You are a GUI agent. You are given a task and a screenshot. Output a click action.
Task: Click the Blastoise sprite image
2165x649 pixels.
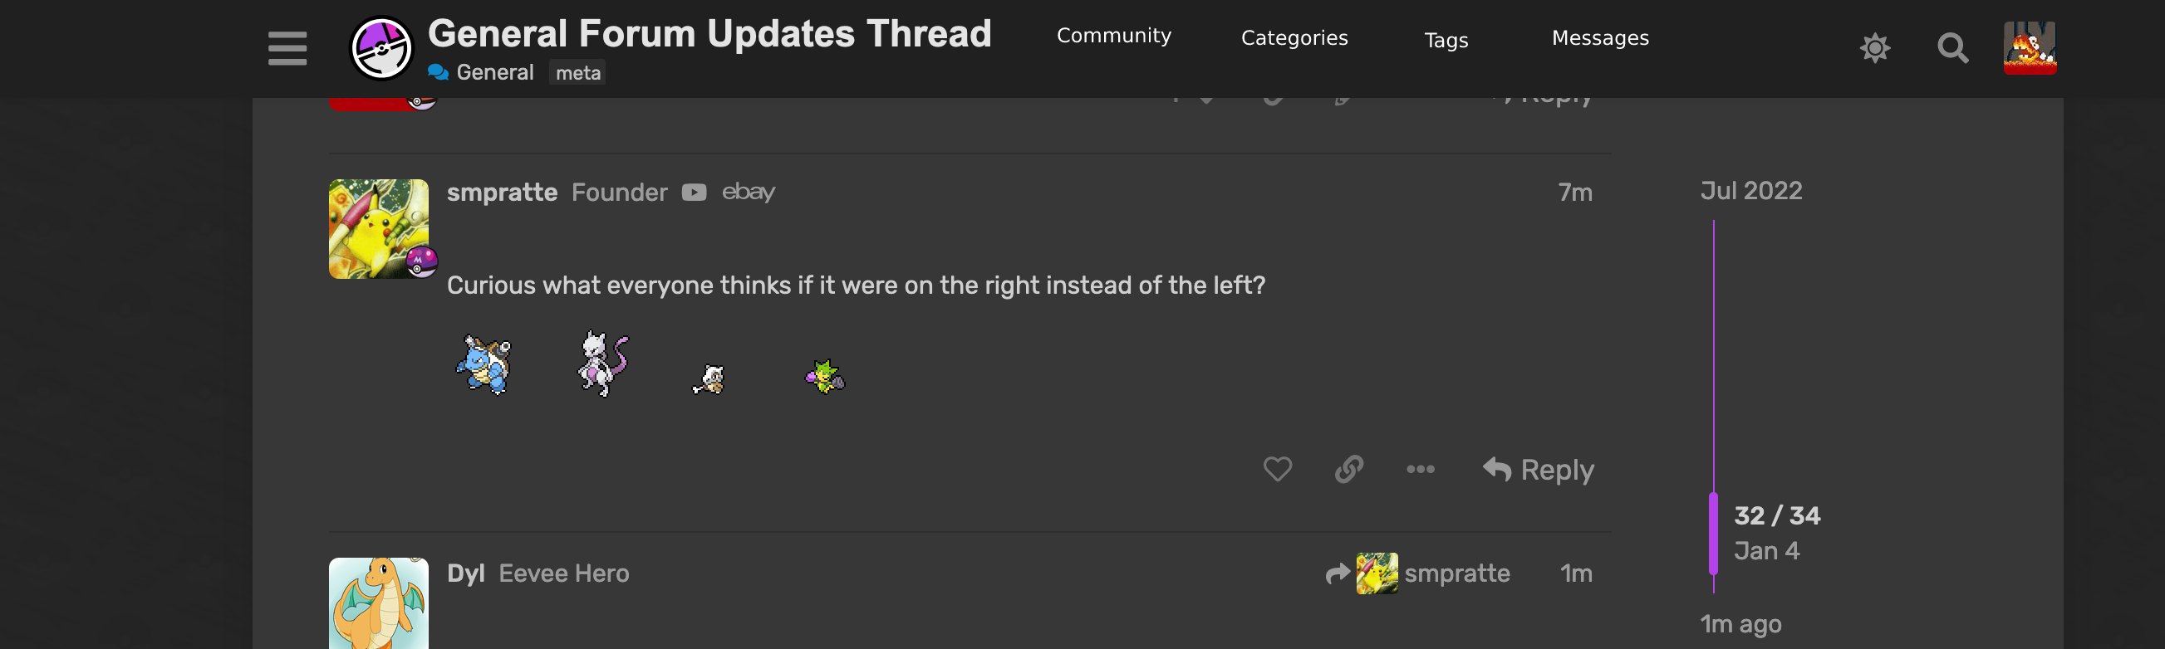(x=484, y=364)
